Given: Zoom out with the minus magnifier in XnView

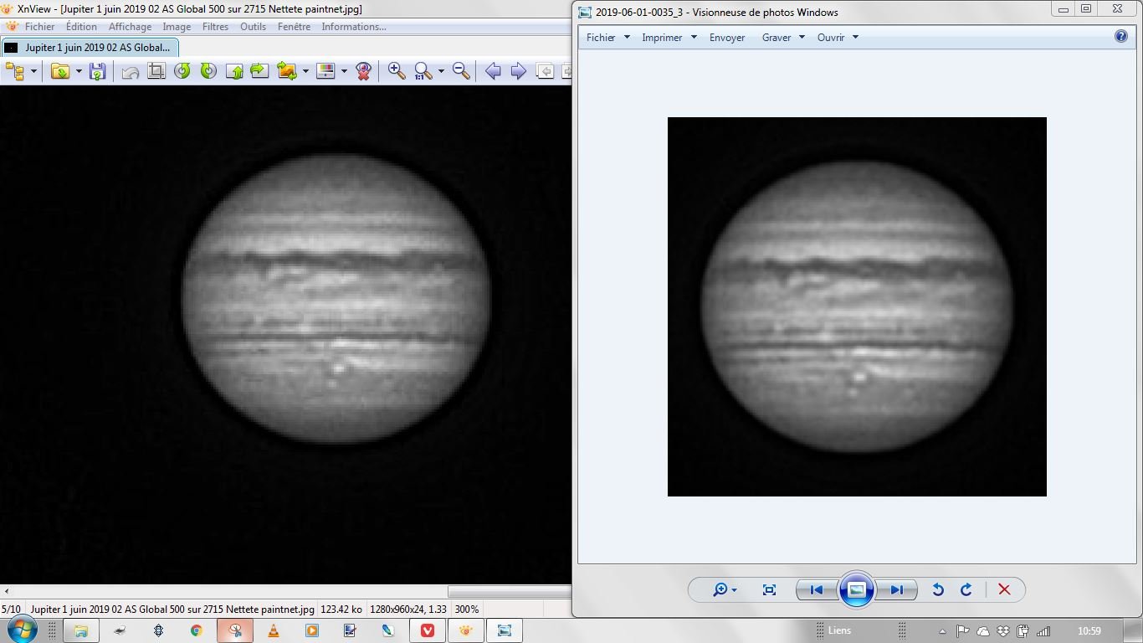Looking at the screenshot, I should coord(461,71).
